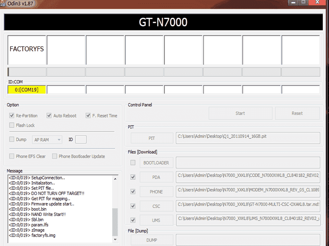The width and height of the screenshot is (329, 246).
Task: Open the AP RAM dropdown
Action: [47, 139]
